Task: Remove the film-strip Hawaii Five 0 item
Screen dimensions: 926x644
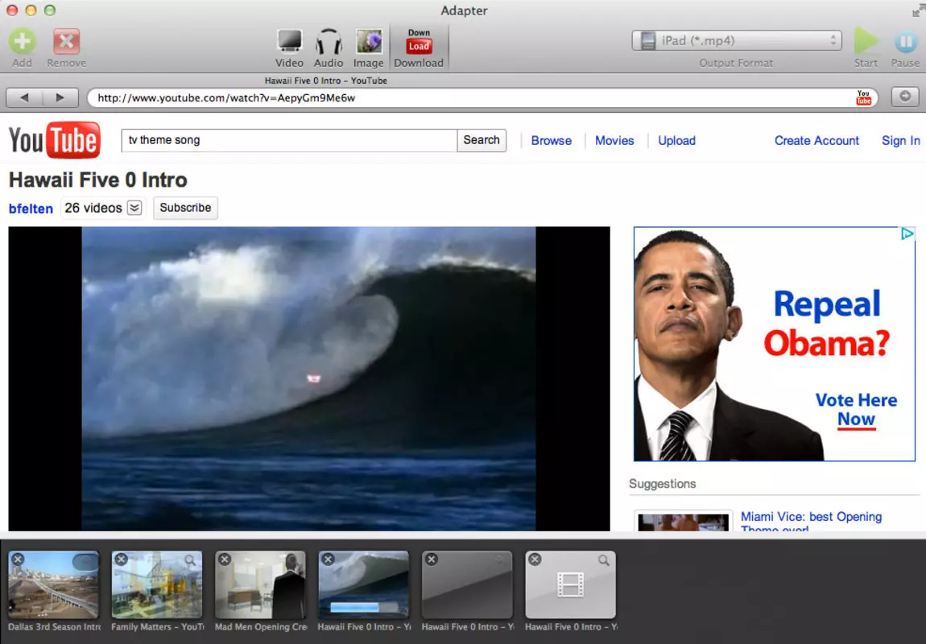Action: point(535,559)
